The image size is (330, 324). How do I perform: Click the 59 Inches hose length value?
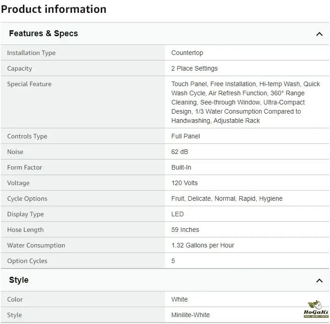[x=185, y=230]
